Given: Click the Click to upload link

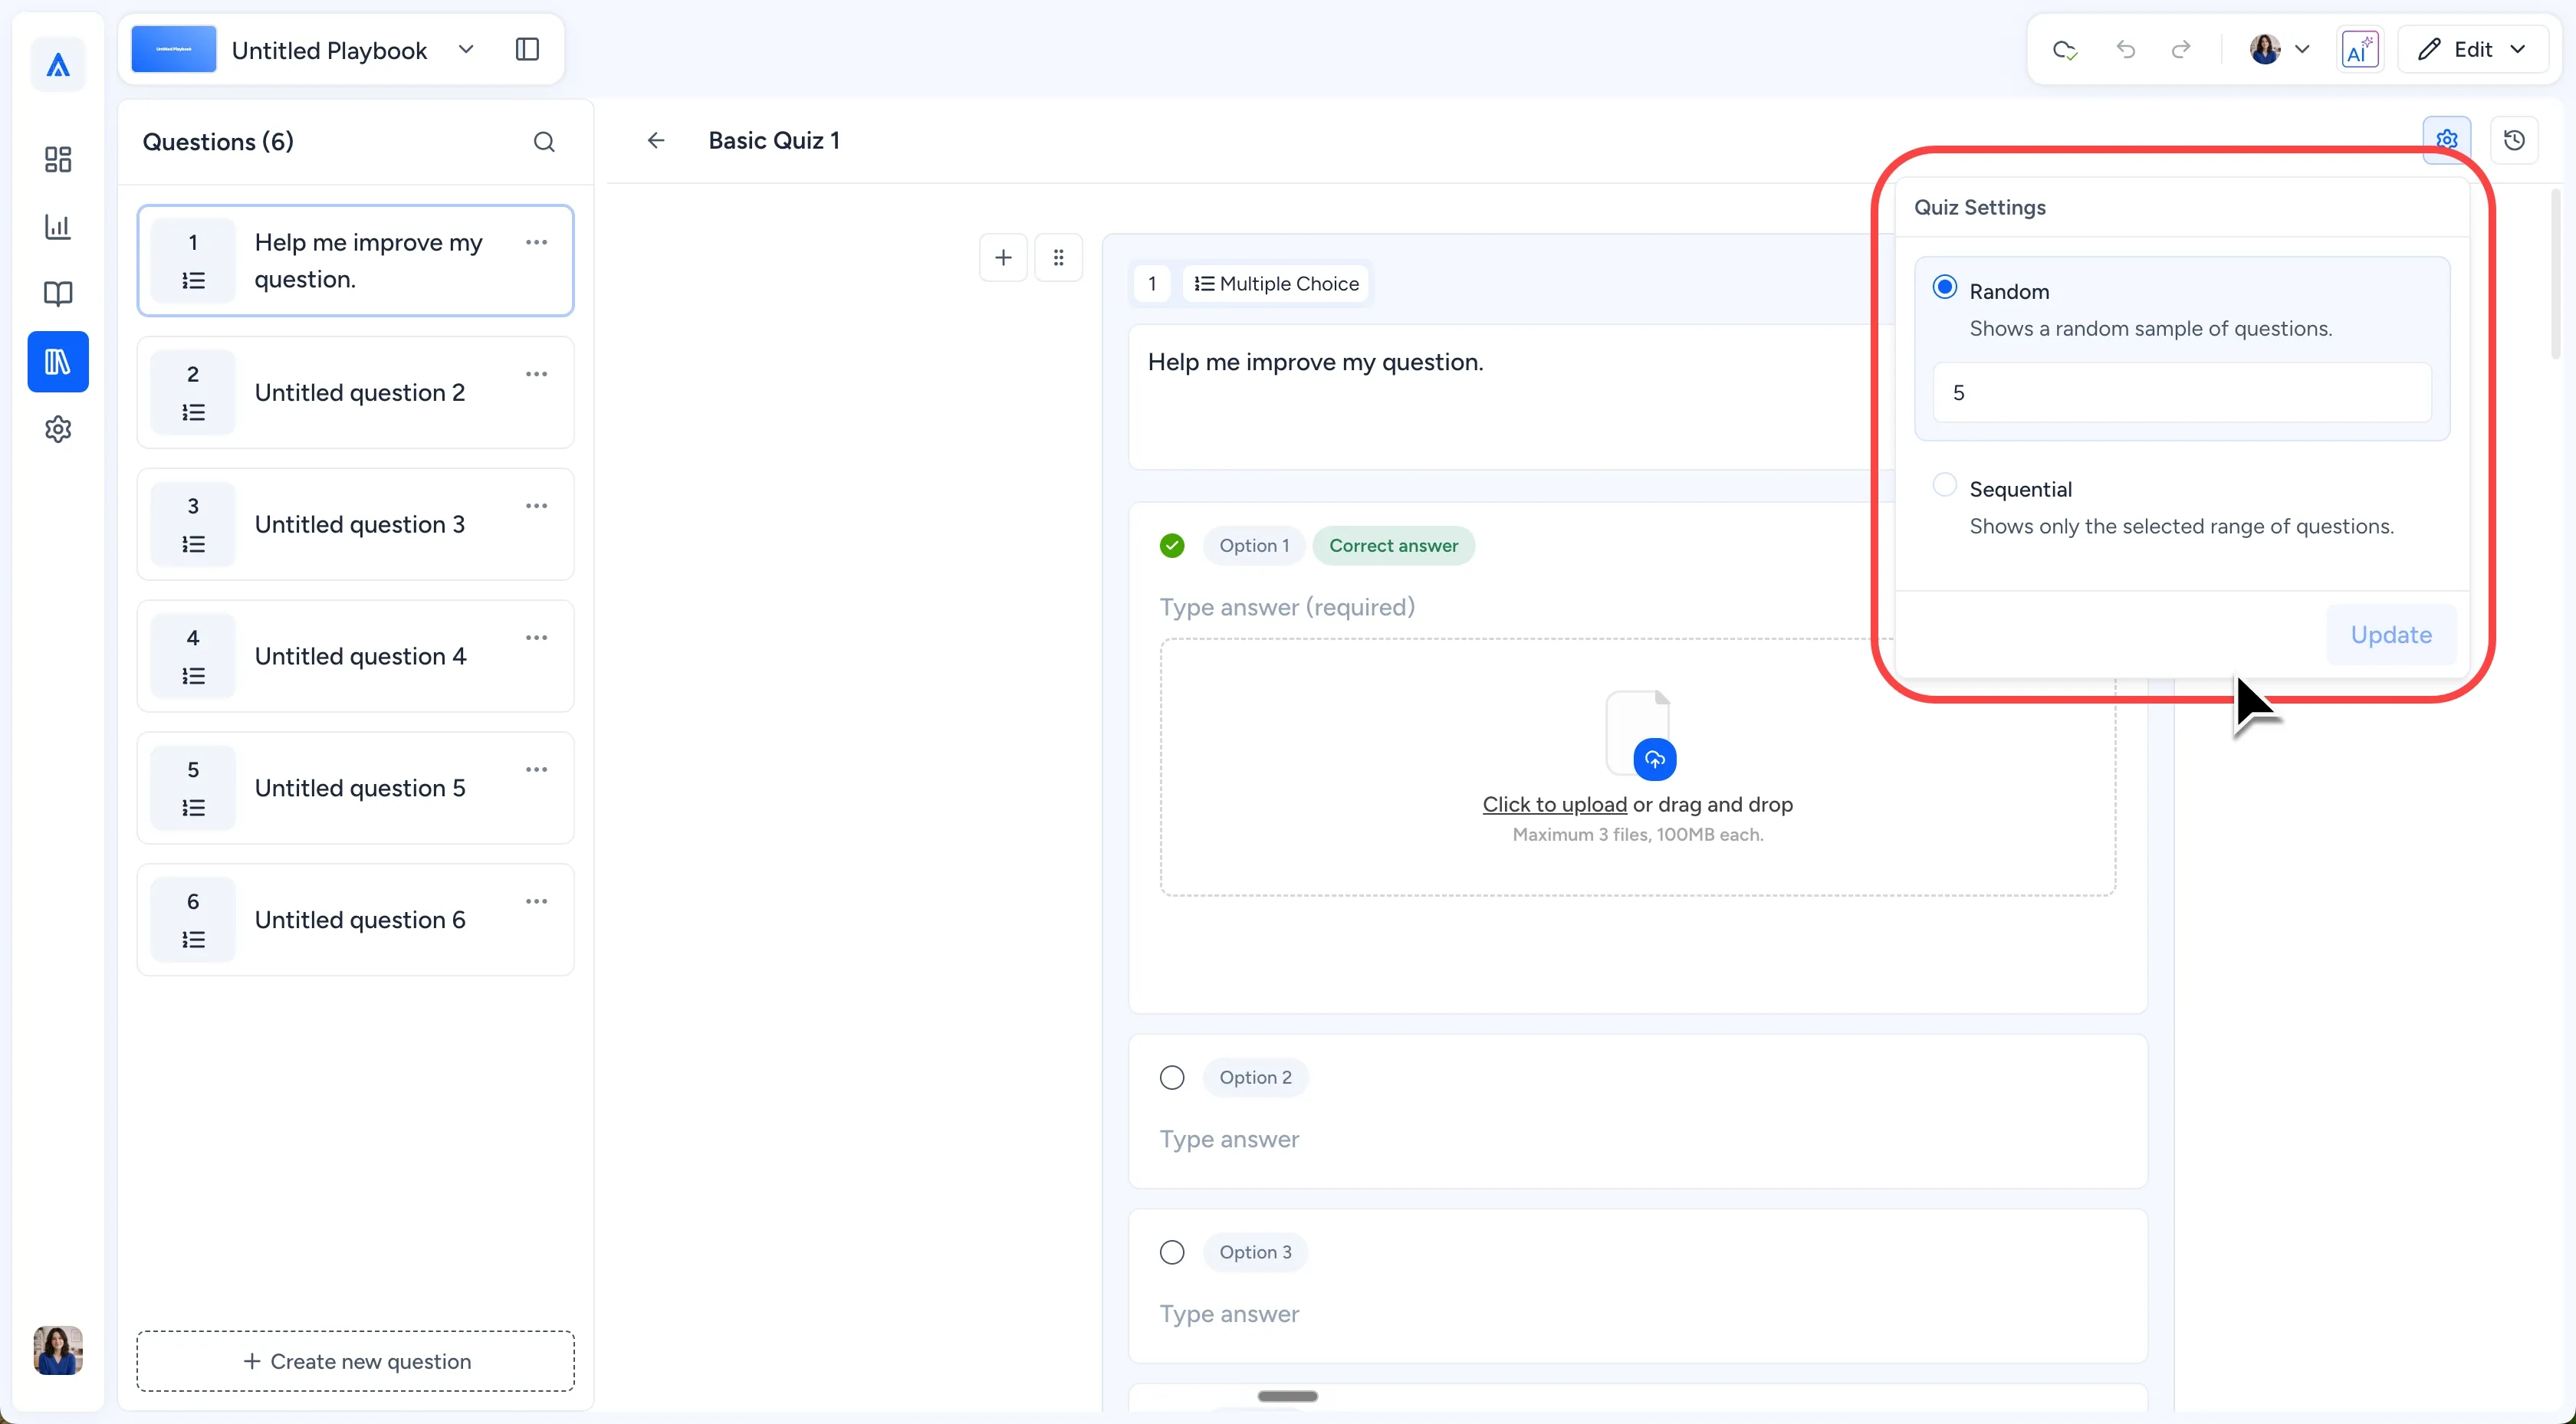Looking at the screenshot, I should (x=1554, y=804).
